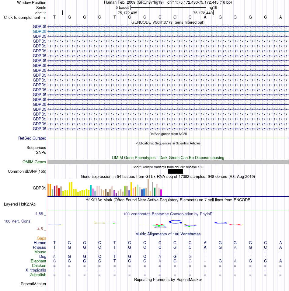Click the 'Click to complement -->' label
Viewport: 289px width, 291px height.
click(x=25, y=18)
